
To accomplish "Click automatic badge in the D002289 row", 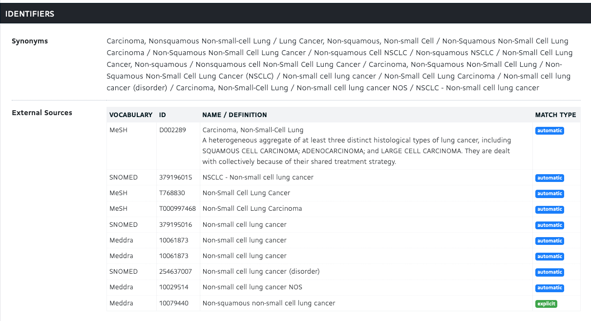I will click(x=549, y=131).
